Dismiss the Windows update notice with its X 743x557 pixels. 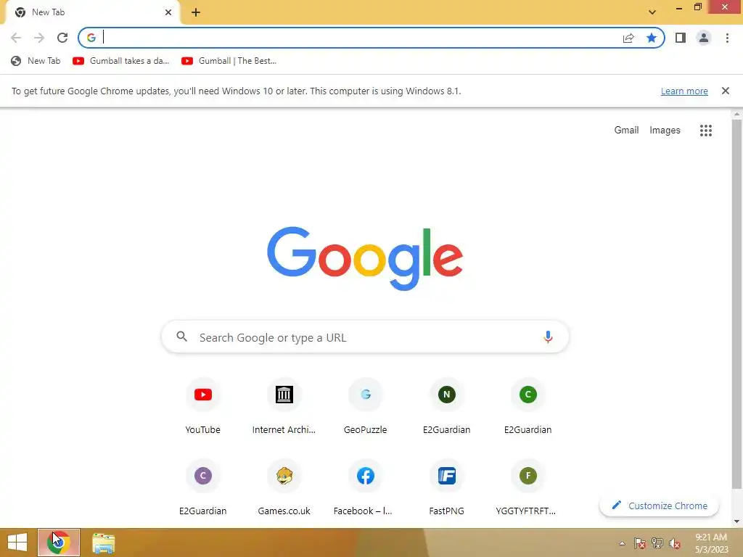pyautogui.click(x=725, y=91)
